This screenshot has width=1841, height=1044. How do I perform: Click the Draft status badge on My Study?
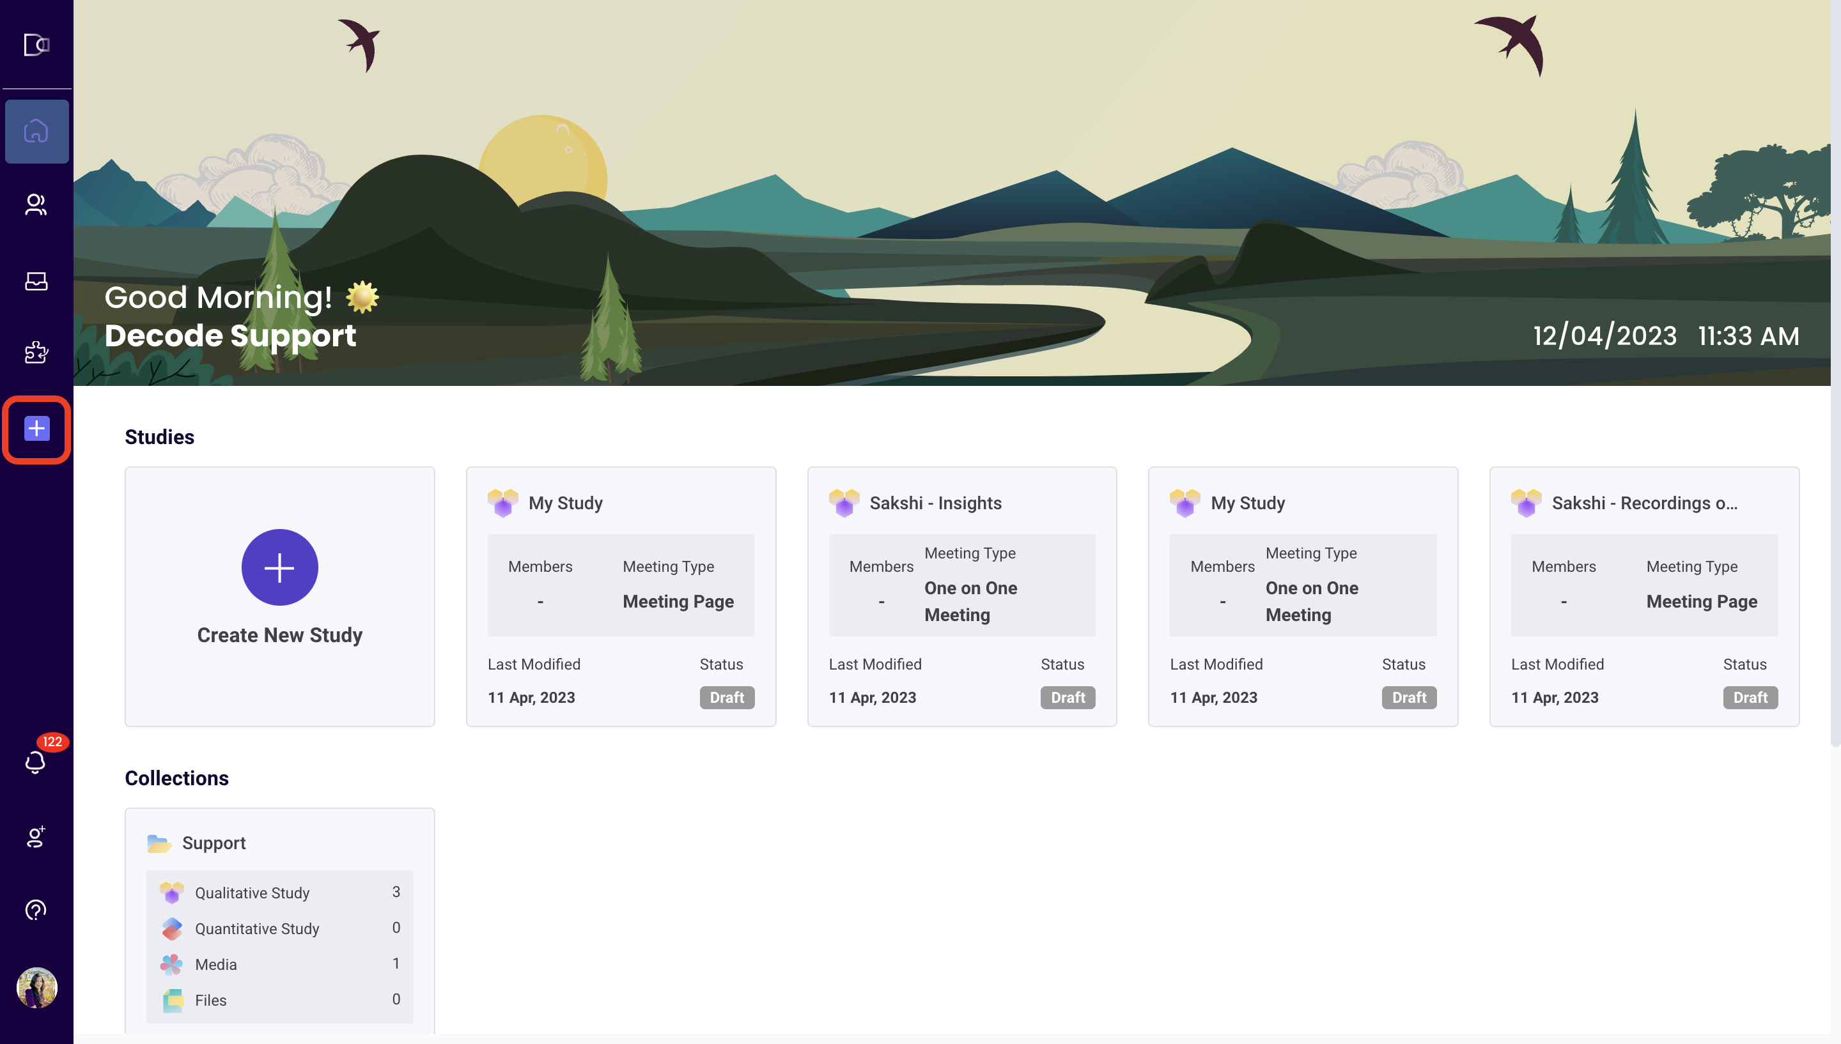coord(727,697)
